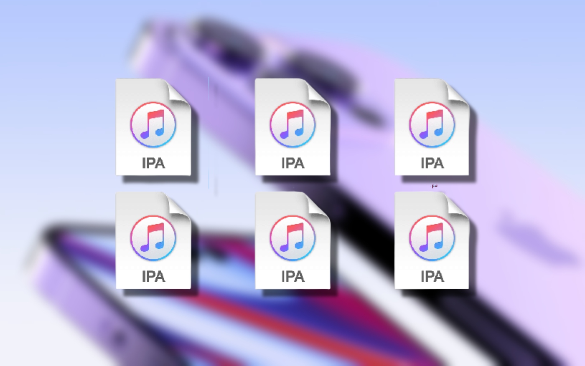This screenshot has width=585, height=366.
Task: Select the top-right IPA file icon
Action: 432,127
